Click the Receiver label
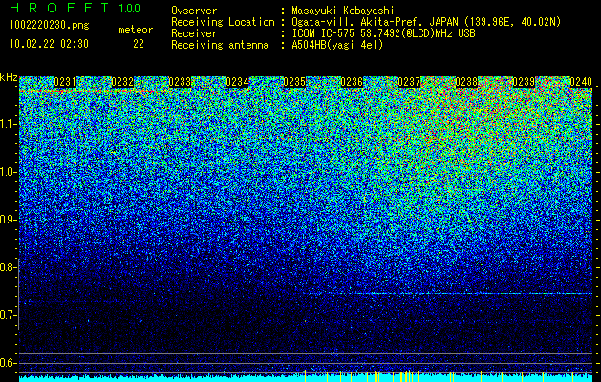601x382 pixels. click(x=194, y=33)
